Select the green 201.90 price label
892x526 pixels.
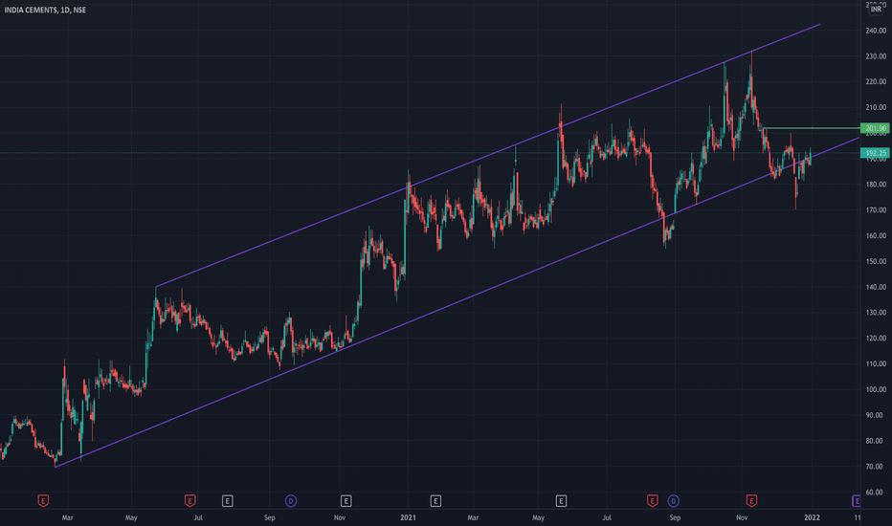[x=875, y=128]
